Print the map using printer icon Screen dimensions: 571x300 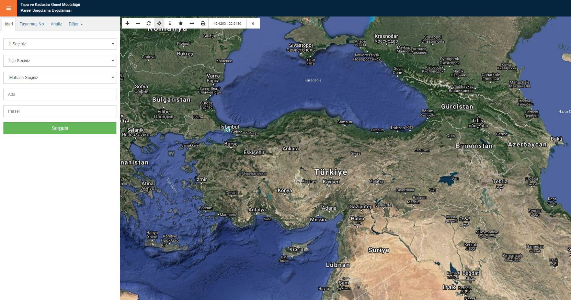[x=203, y=23]
